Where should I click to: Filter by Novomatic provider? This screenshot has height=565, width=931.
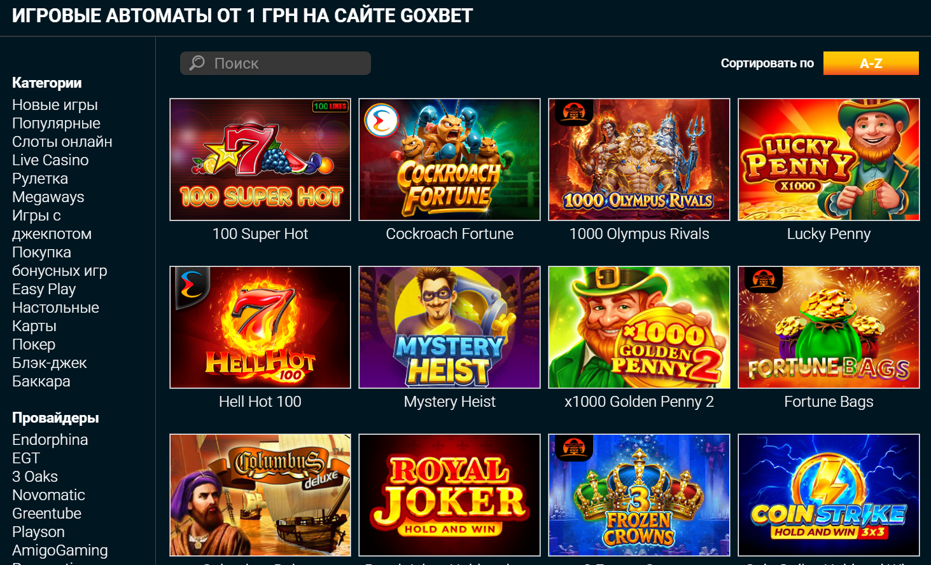click(x=48, y=495)
